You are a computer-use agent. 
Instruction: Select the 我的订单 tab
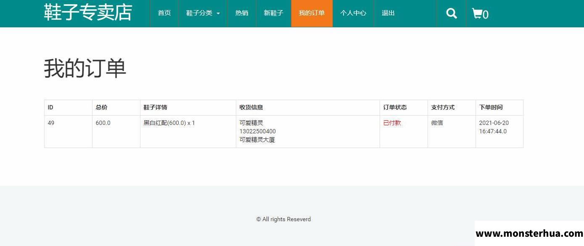coord(312,13)
